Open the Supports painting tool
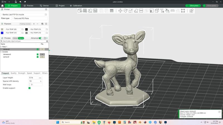This screenshot has height=125, width=223. pyautogui.click(x=152, y=11)
